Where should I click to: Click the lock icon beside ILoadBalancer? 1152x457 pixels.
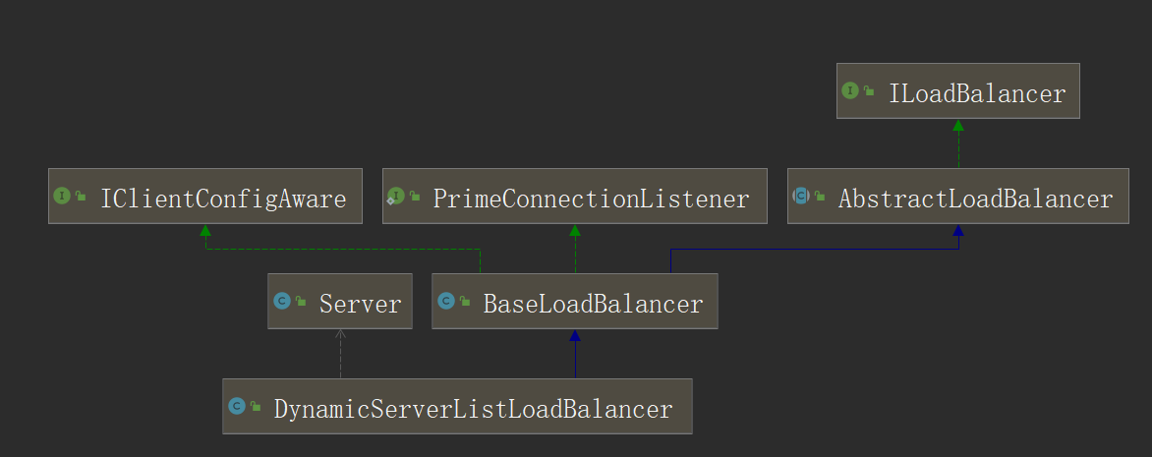869,92
